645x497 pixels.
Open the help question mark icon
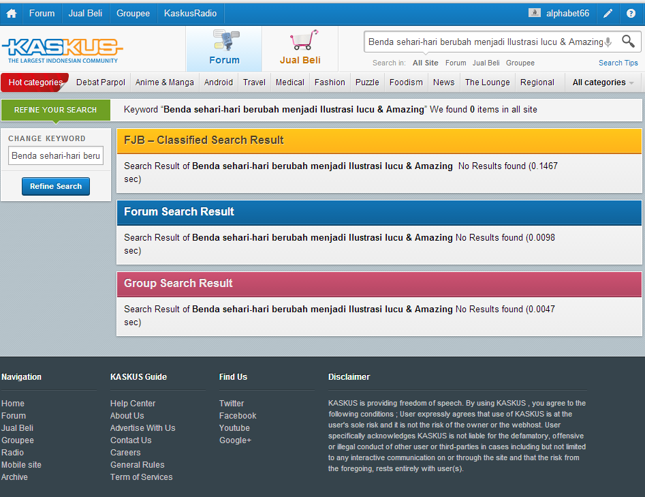coord(631,14)
